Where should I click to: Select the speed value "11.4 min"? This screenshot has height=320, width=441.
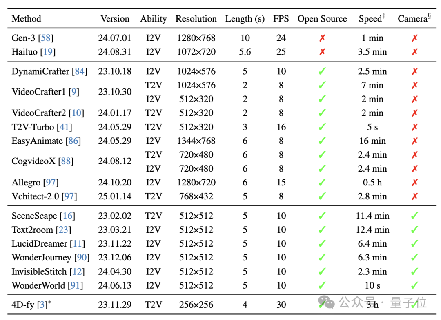point(372,216)
